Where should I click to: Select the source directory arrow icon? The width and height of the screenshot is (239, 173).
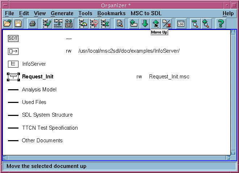[x=13, y=51]
